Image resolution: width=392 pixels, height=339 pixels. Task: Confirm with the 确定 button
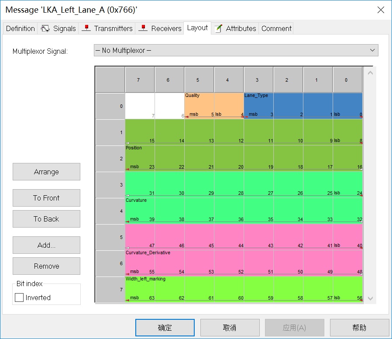(x=165, y=328)
